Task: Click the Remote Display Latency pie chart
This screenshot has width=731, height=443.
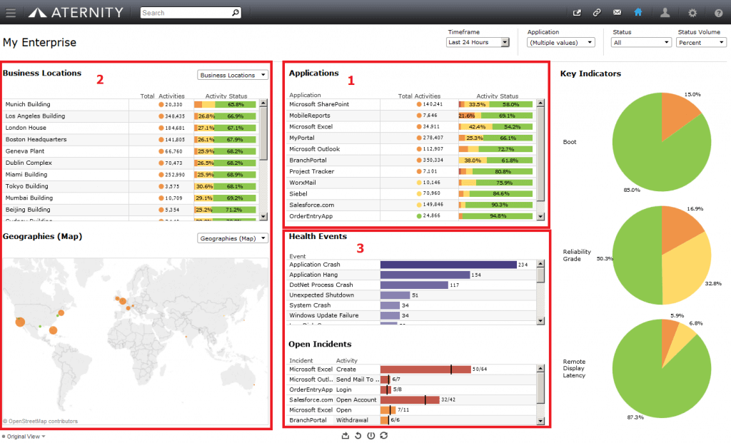Action: (x=662, y=369)
